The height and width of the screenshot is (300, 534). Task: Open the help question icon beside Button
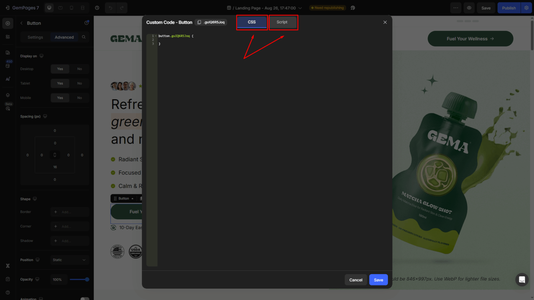pyautogui.click(x=86, y=23)
